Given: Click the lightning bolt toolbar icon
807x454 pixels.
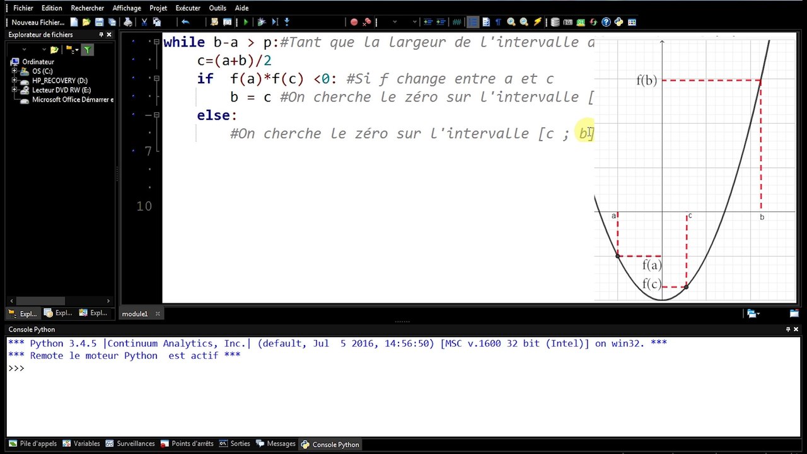Looking at the screenshot, I should [x=537, y=22].
